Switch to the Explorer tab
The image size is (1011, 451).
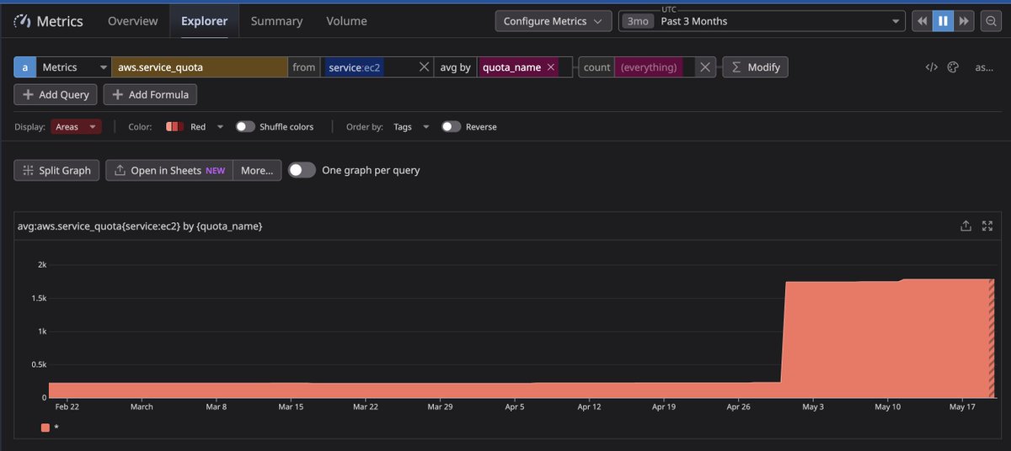click(x=204, y=21)
